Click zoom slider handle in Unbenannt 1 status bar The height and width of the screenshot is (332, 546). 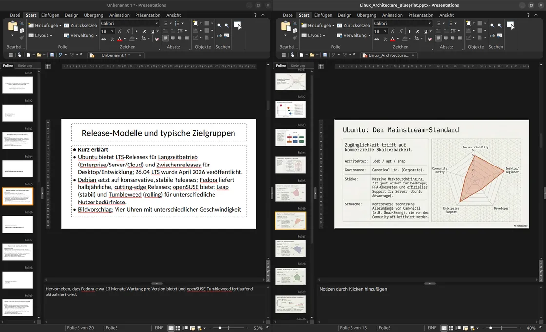click(x=220, y=328)
